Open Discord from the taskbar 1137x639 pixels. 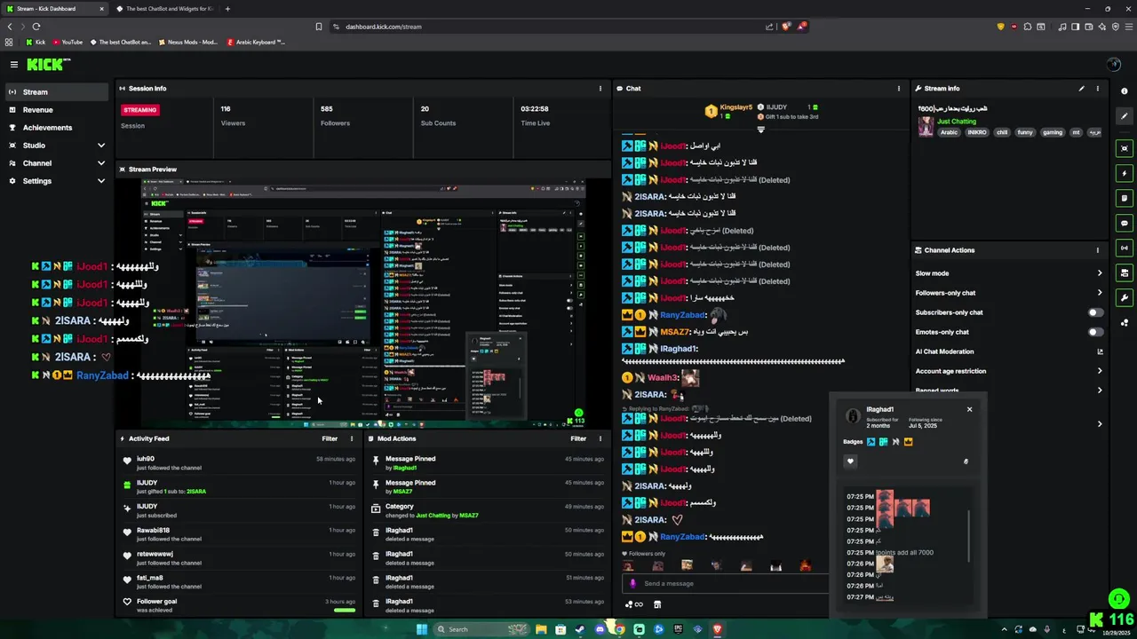coord(600,629)
